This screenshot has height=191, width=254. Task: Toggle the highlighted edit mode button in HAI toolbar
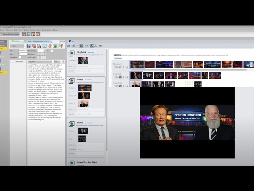82,46
